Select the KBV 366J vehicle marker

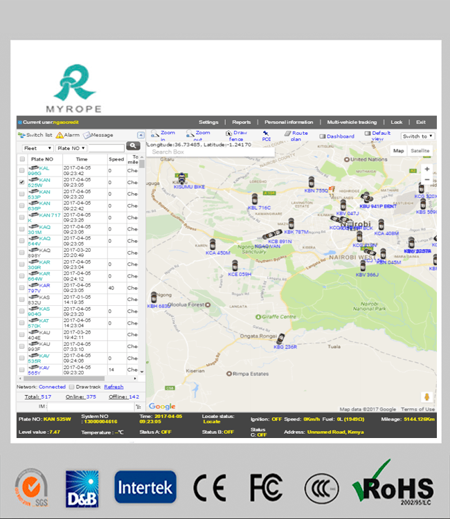[x=363, y=266]
